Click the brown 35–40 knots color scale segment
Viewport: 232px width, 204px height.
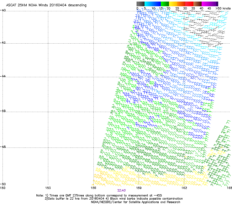(x=198, y=4)
